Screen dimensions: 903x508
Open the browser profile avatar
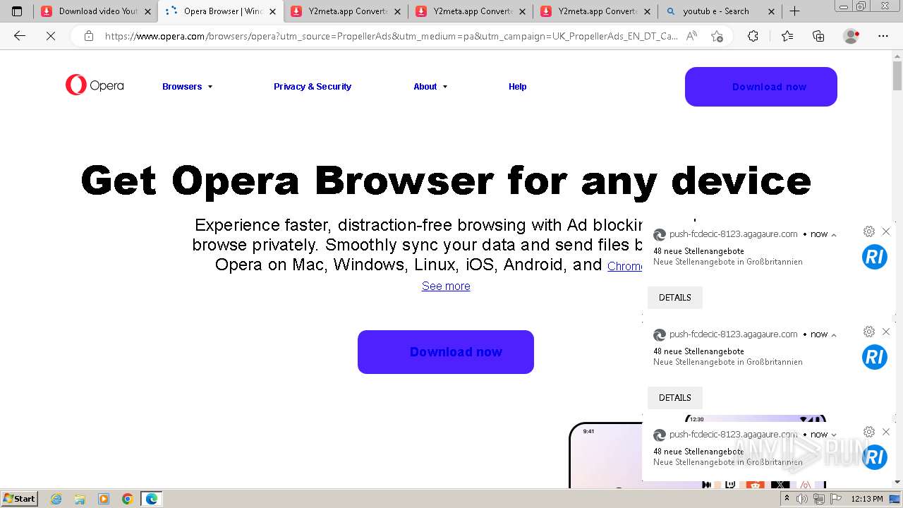point(852,36)
